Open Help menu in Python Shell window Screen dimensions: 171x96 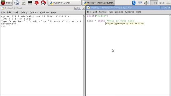[53, 12]
